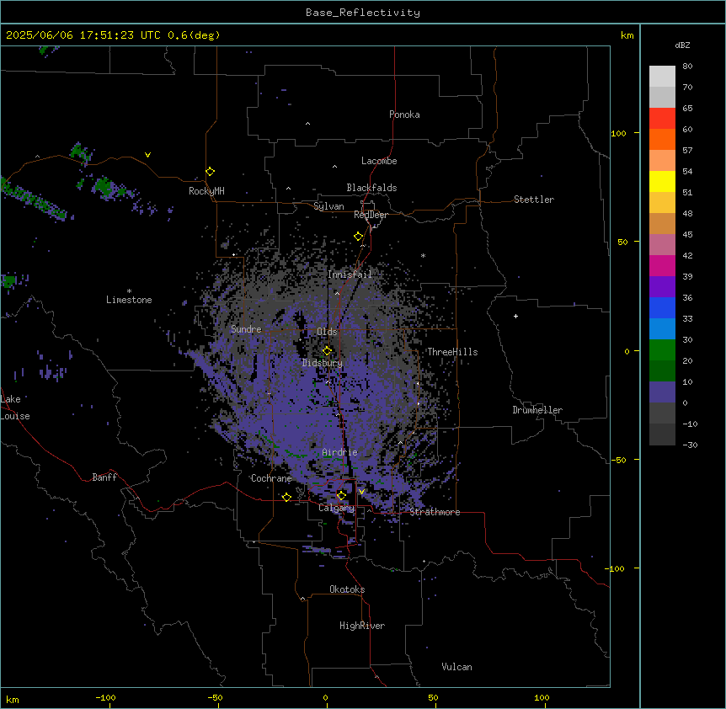Select the bright green 20-30 dBZ swatch
Screen dimensions: 726x709
(x=662, y=350)
